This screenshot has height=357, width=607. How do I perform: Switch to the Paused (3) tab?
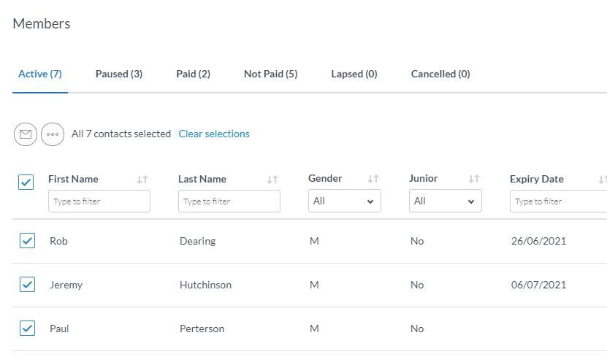[119, 74]
